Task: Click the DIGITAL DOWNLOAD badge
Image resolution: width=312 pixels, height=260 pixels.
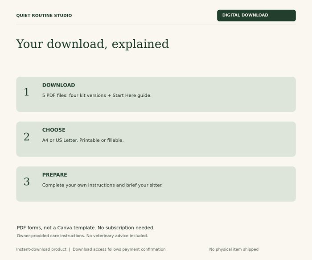Action: (x=256, y=15)
